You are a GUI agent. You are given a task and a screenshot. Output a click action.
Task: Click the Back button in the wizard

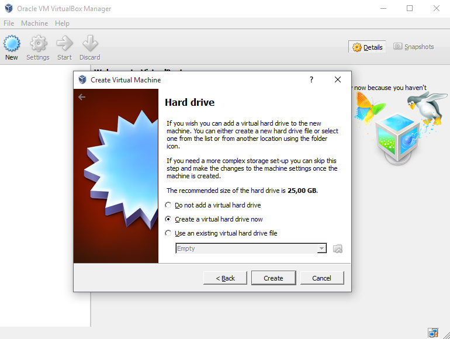(225, 278)
